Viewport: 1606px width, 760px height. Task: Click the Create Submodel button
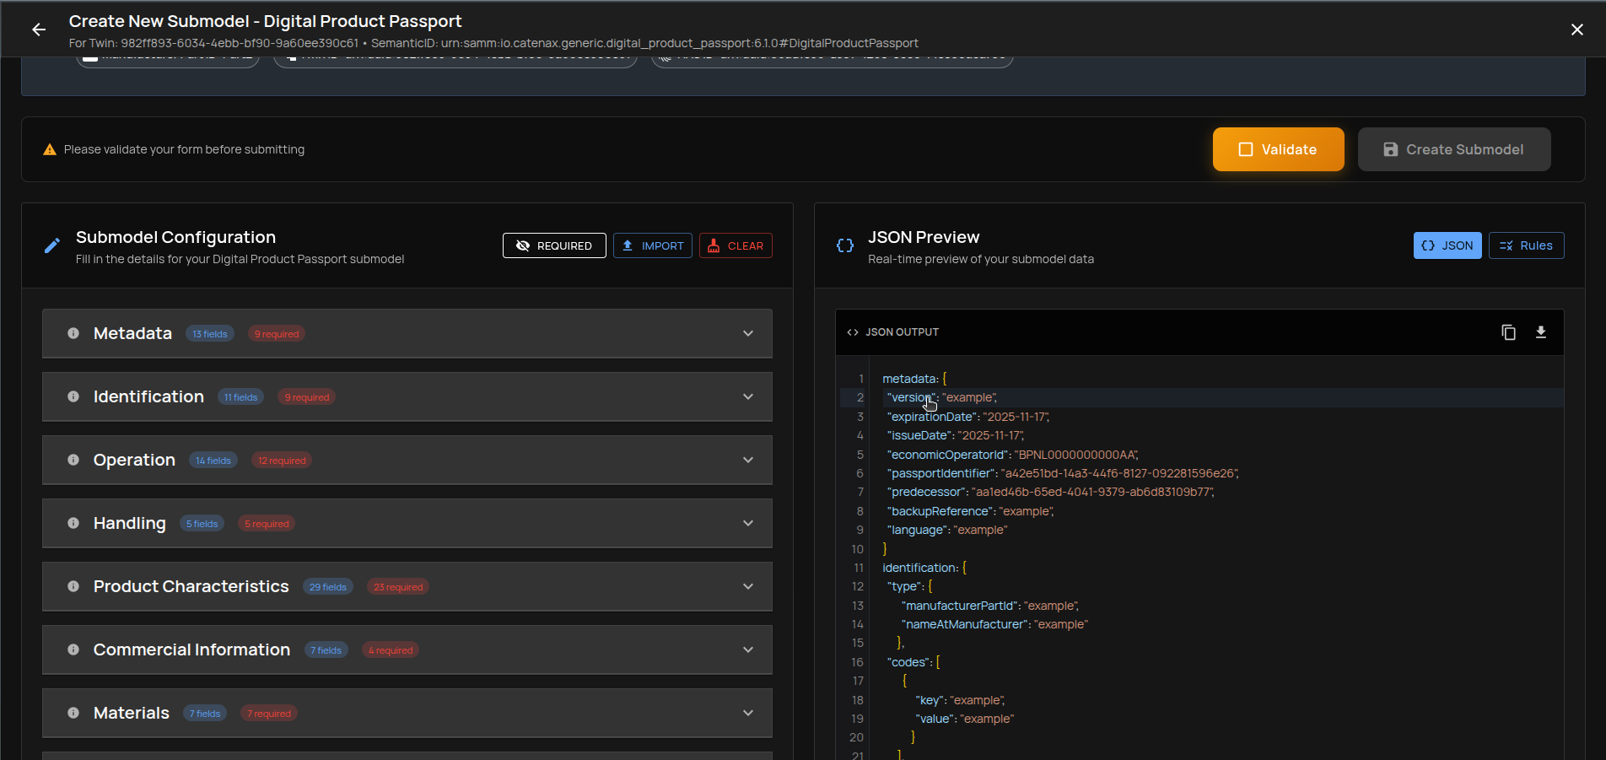coord(1453,149)
